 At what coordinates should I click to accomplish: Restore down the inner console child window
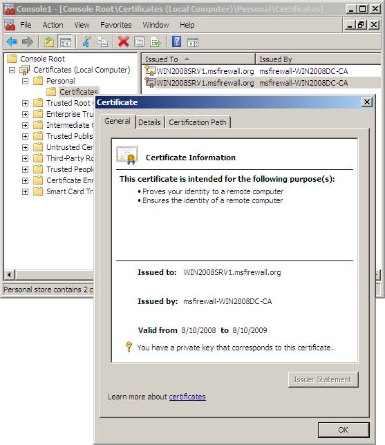pyautogui.click(x=361, y=25)
